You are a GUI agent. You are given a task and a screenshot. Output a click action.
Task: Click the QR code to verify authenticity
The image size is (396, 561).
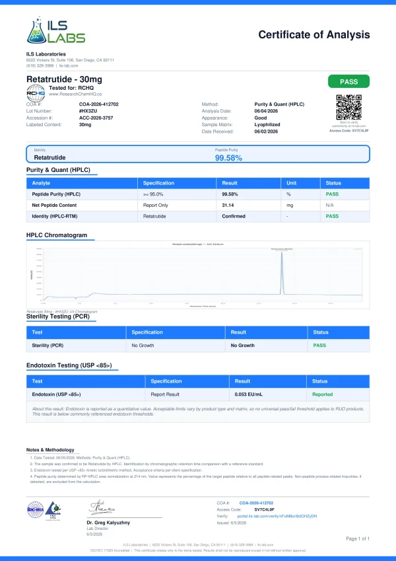click(x=349, y=107)
